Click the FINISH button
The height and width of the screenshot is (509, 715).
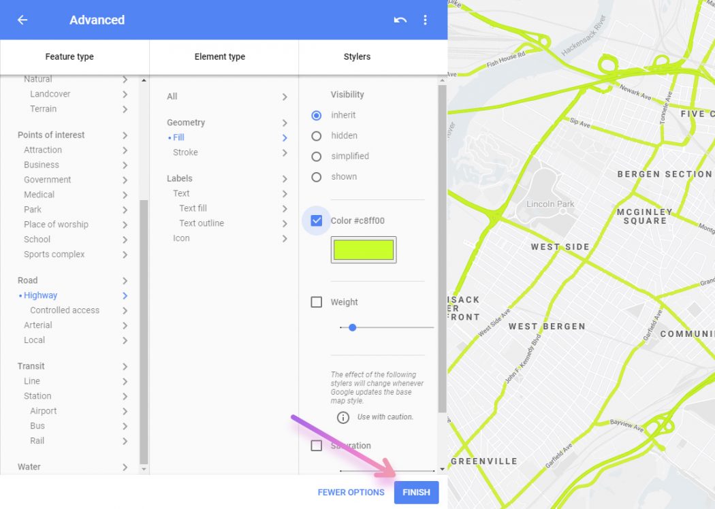pyautogui.click(x=416, y=492)
